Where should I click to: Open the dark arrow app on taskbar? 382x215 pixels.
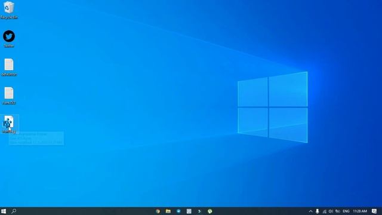[x=199, y=211]
